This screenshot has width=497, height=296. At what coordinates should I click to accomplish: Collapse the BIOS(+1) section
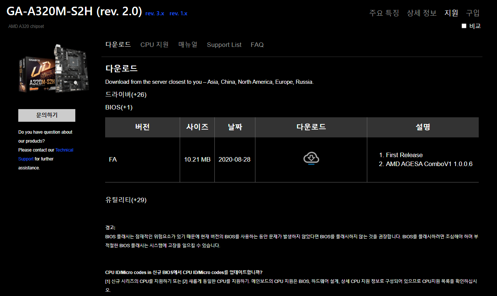click(119, 107)
